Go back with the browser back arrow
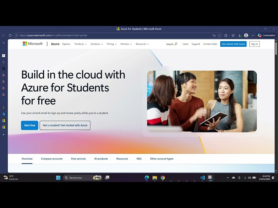278x208 pixels. point(3,36)
